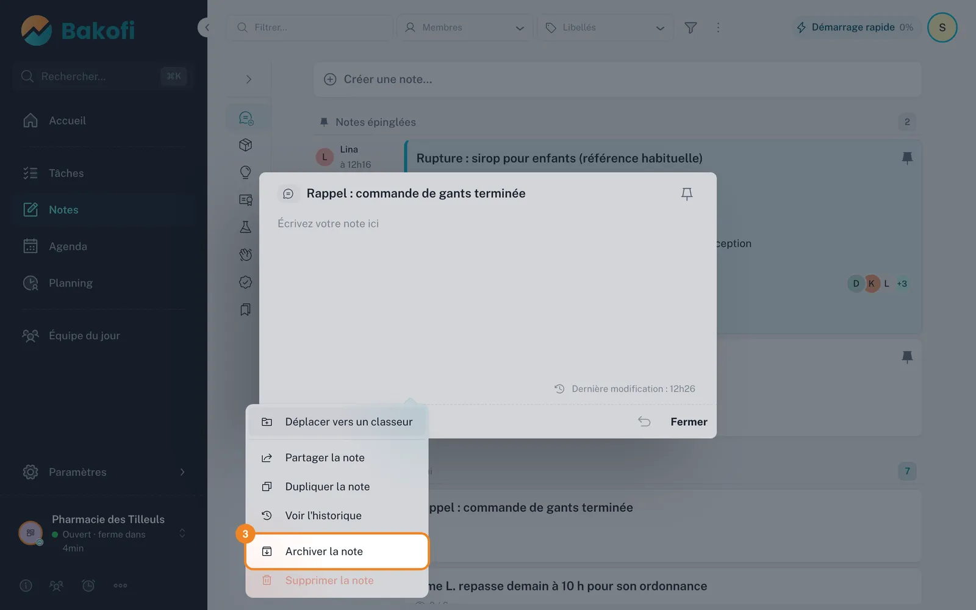
Task: Choose Supprimer la note
Action: (337, 581)
